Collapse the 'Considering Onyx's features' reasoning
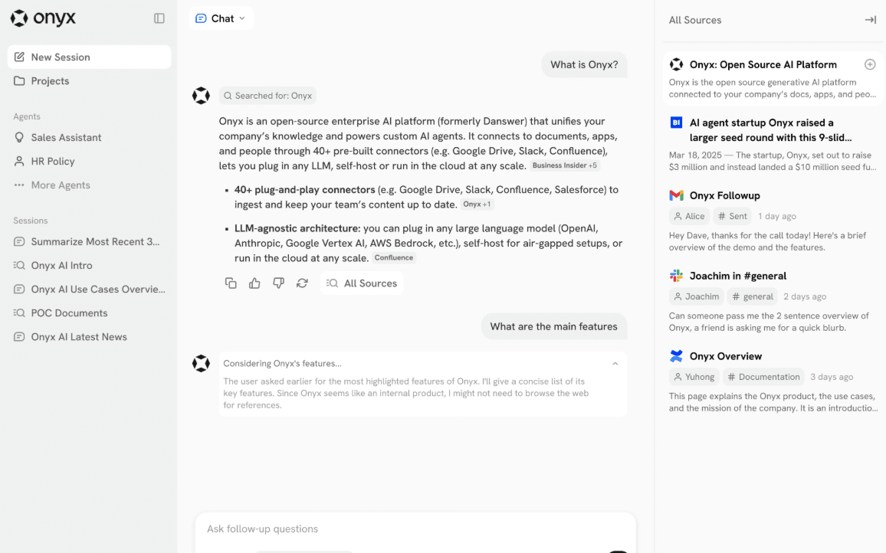Viewport: 886px width, 553px height. [615, 363]
